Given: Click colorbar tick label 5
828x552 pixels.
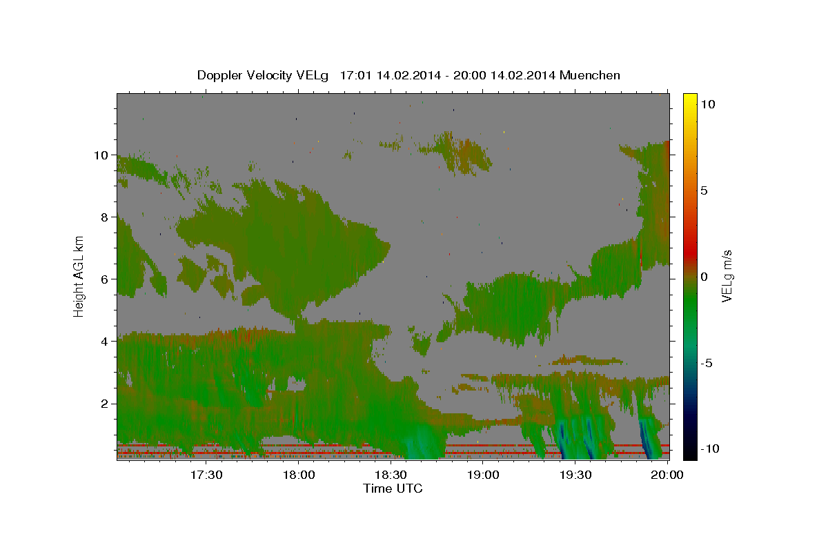Looking at the screenshot, I should point(704,190).
